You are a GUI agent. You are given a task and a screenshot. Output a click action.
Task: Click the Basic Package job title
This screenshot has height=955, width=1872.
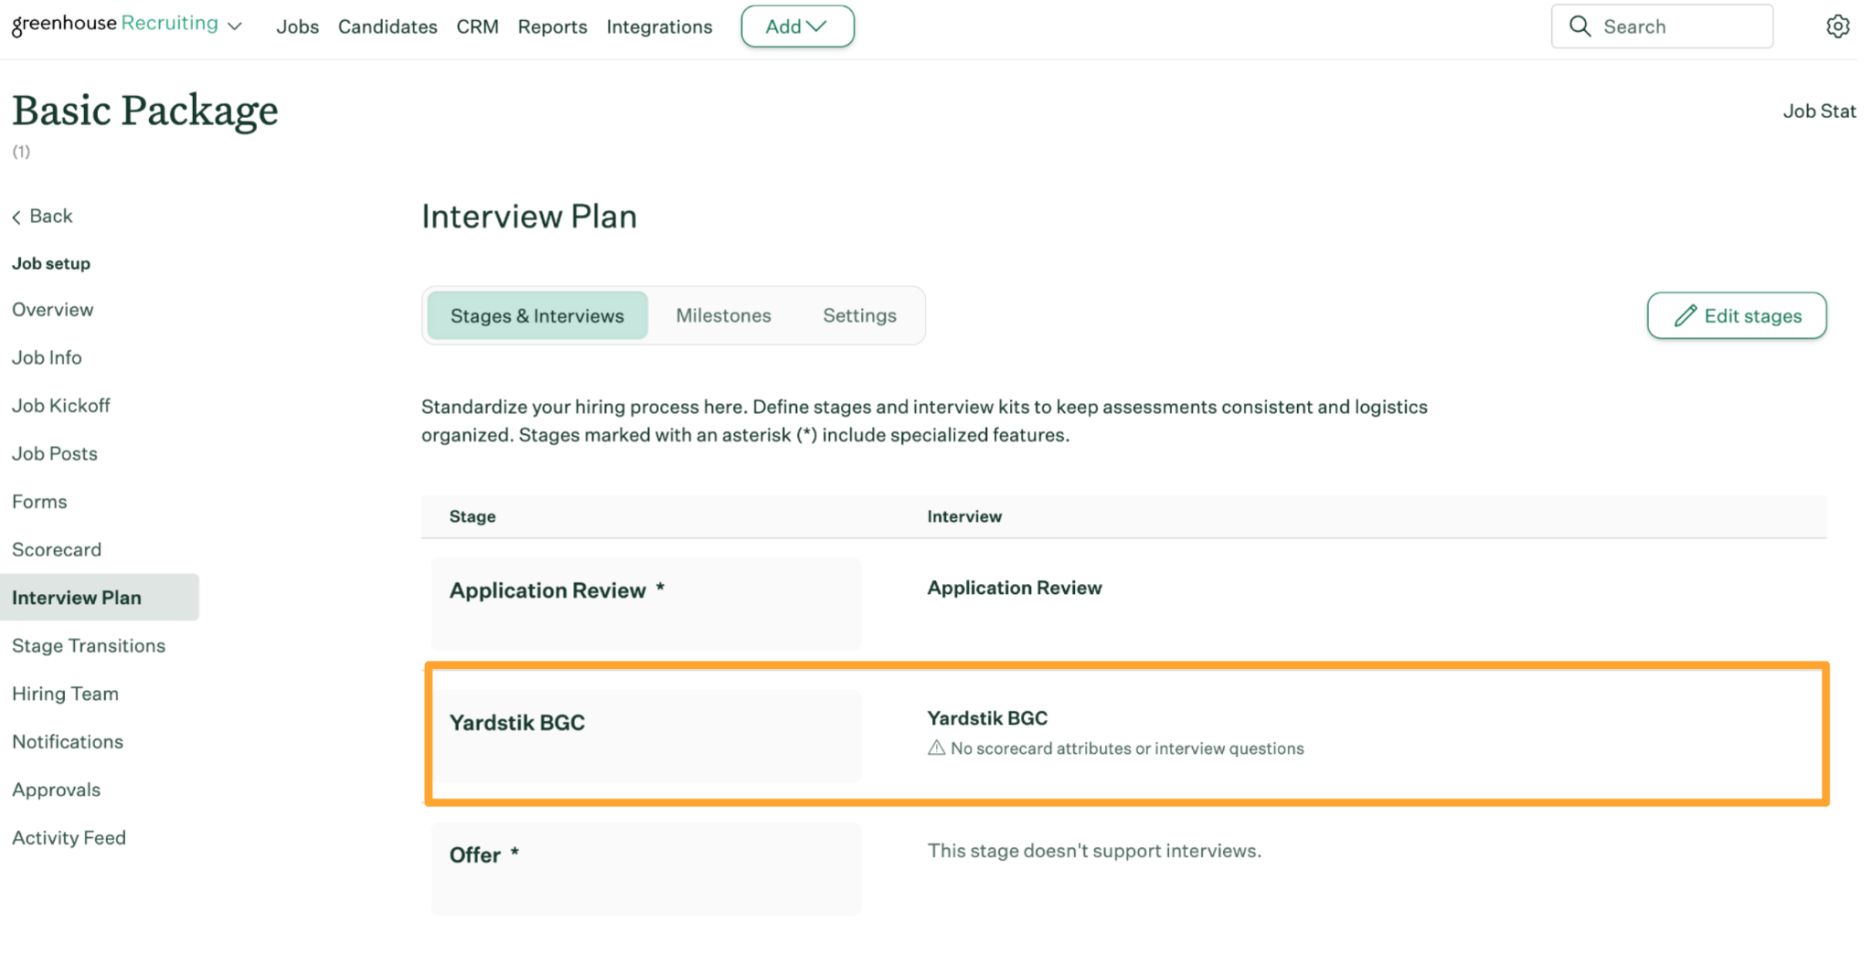pyautogui.click(x=145, y=111)
